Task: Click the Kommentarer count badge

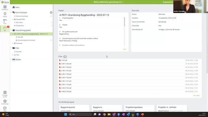Action: (x=51, y=12)
